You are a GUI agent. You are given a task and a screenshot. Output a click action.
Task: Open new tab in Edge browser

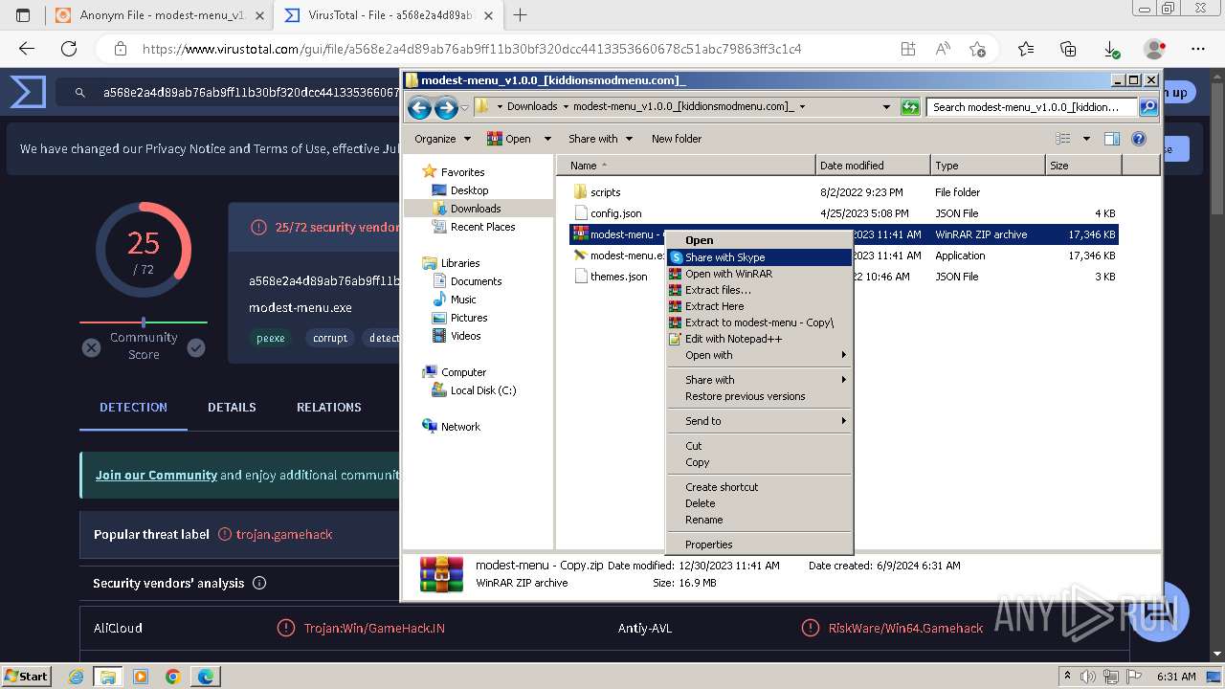521,15
